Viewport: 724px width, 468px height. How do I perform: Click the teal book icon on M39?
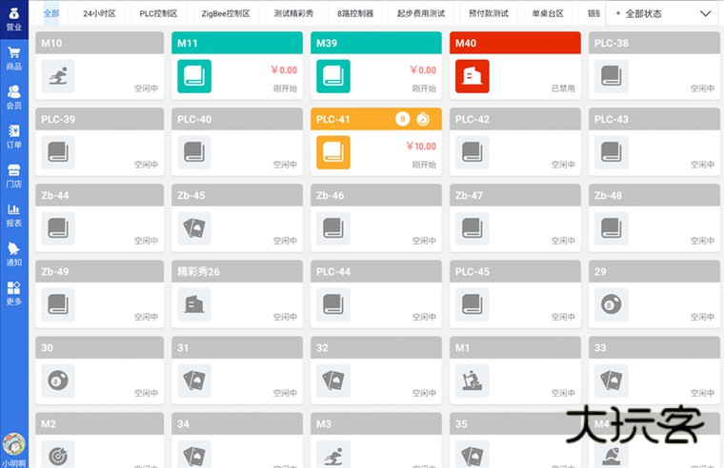[333, 76]
